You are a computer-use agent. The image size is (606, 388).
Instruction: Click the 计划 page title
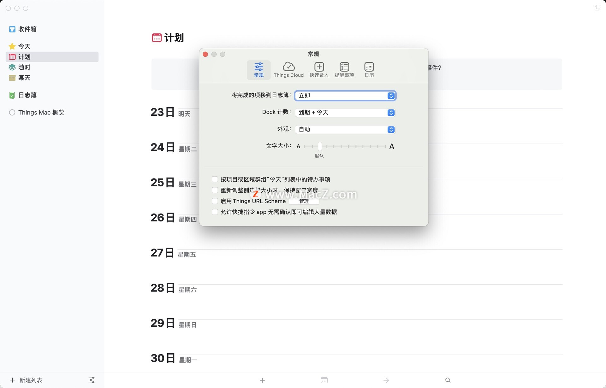174,38
